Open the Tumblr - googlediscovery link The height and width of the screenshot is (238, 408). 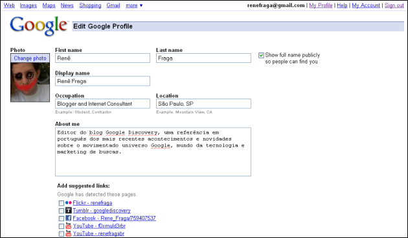pyautogui.click(x=102, y=210)
